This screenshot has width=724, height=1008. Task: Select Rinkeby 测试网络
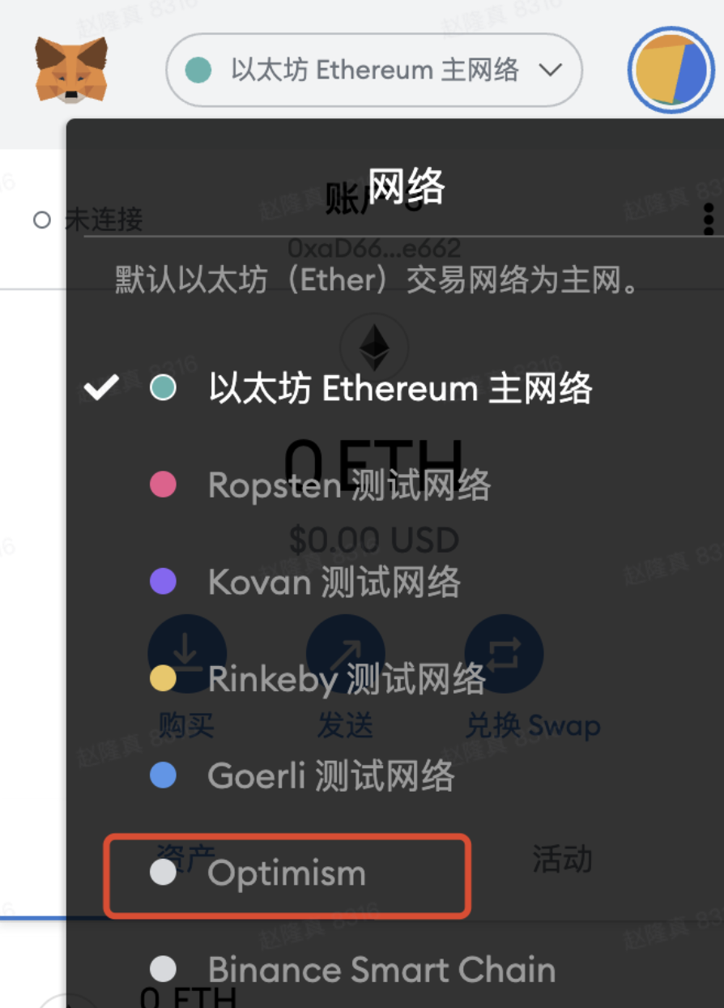pos(346,679)
